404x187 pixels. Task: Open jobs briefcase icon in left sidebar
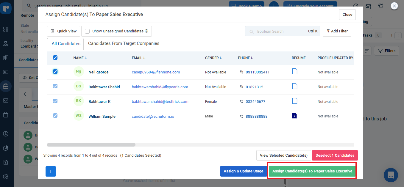pyautogui.click(x=6, y=86)
